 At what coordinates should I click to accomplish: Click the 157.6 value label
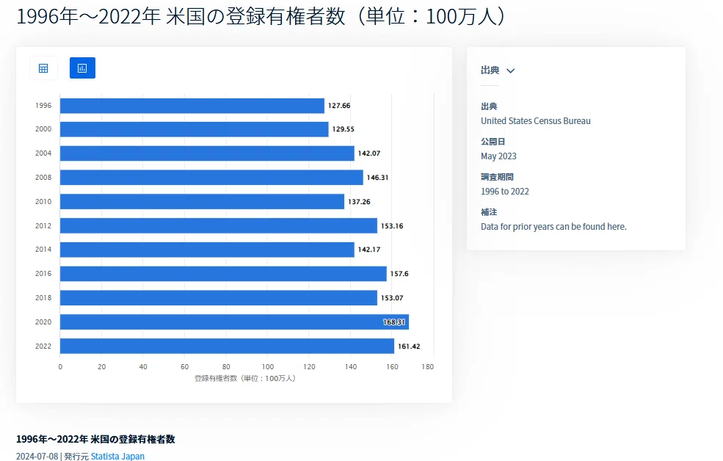click(x=399, y=274)
